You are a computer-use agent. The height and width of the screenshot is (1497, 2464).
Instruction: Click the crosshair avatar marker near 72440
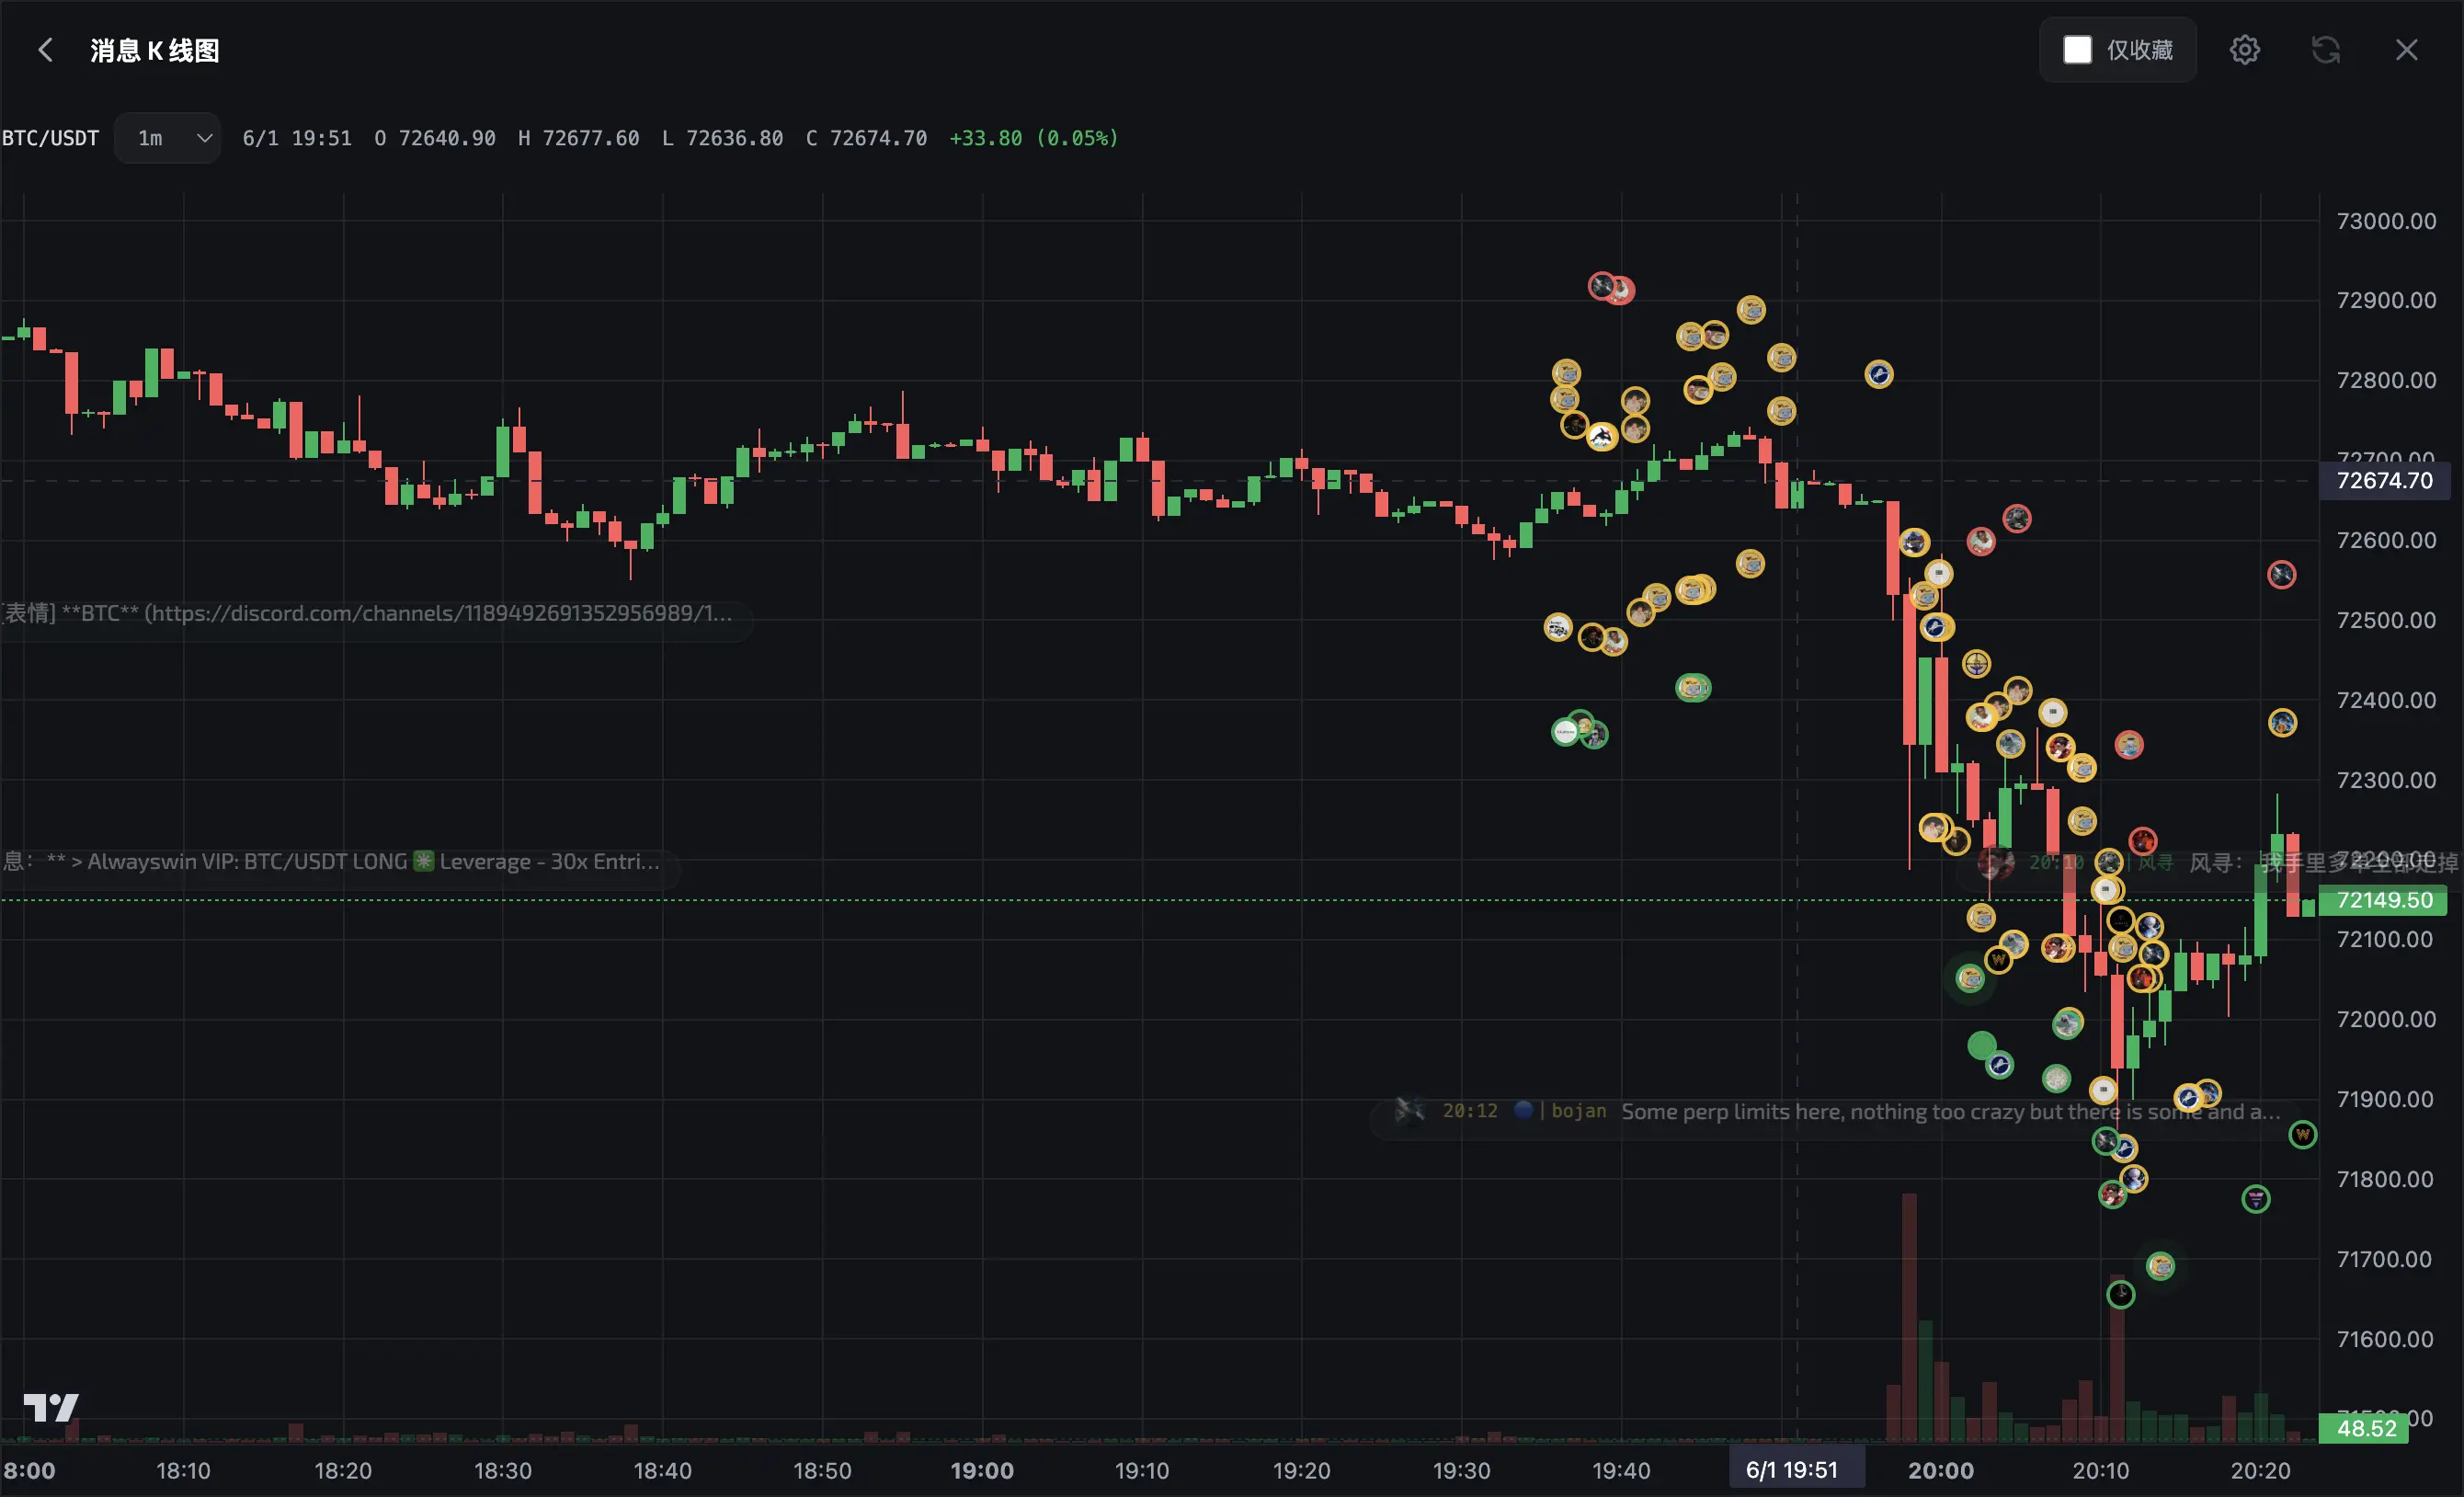pos(1976,663)
